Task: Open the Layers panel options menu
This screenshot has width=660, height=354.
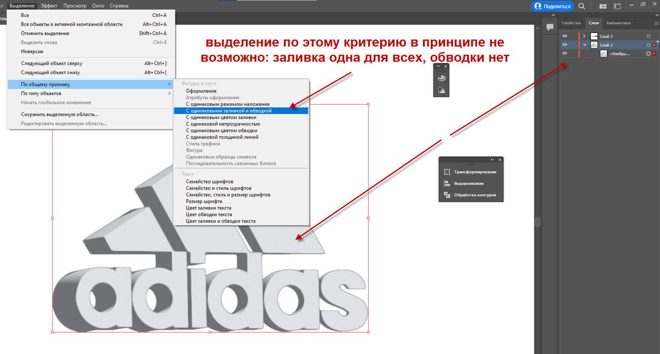Action: 656,23
